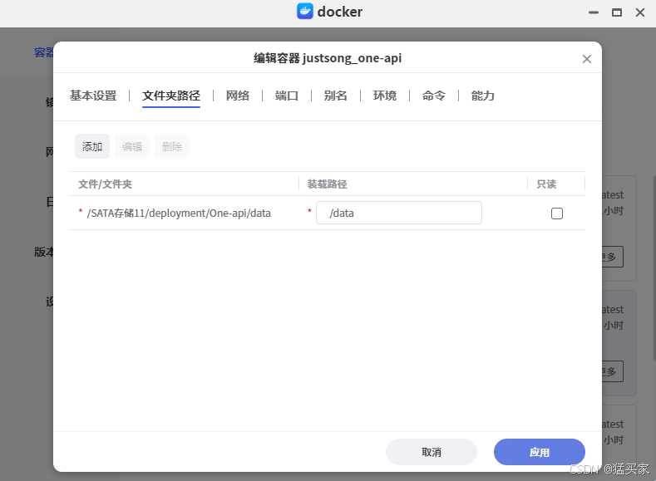
Task: Maximize the docker window
Action: tap(617, 12)
